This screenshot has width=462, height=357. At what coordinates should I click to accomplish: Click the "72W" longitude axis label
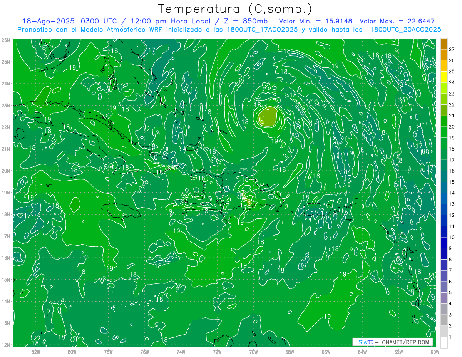click(217, 352)
